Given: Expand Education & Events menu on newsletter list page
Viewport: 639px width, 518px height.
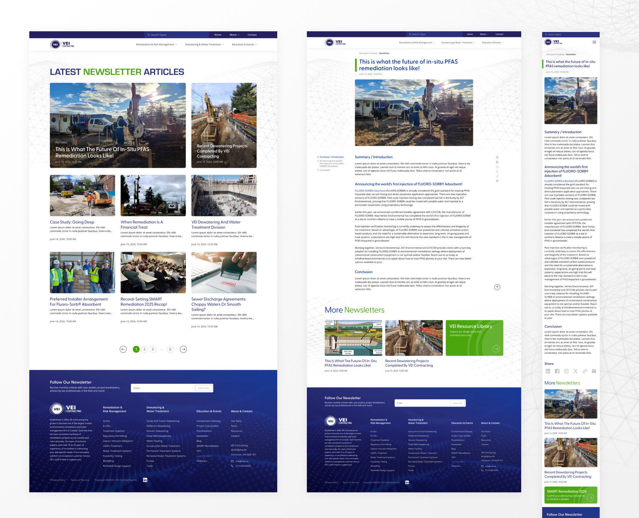Looking at the screenshot, I should tap(244, 45).
